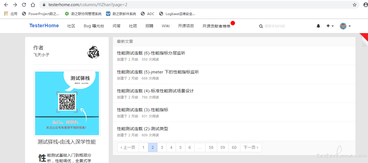Go to pagination page 60
Screen dimensions: 368x163
pos(234,147)
